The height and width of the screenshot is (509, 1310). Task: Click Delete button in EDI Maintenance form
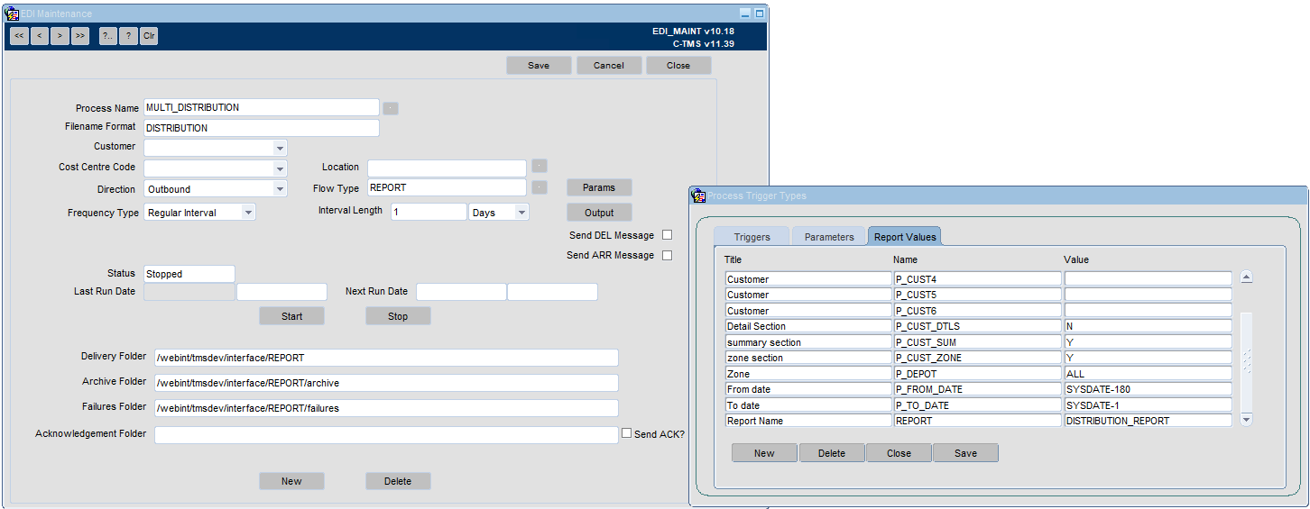tap(398, 481)
